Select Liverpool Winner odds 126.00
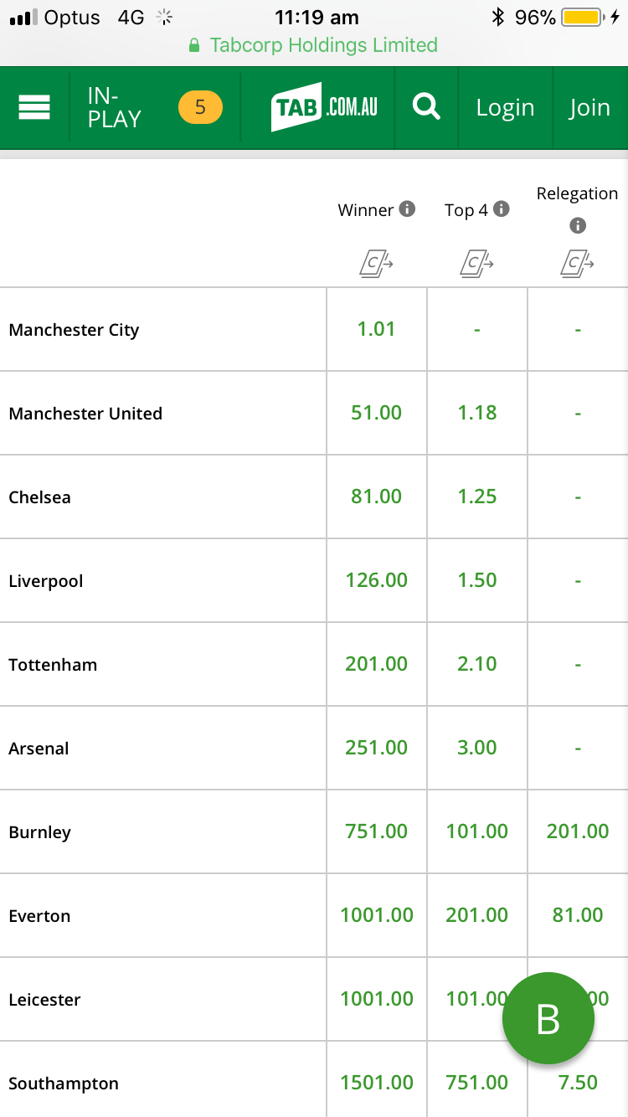Viewport: 628px width, 1117px height. [x=377, y=580]
